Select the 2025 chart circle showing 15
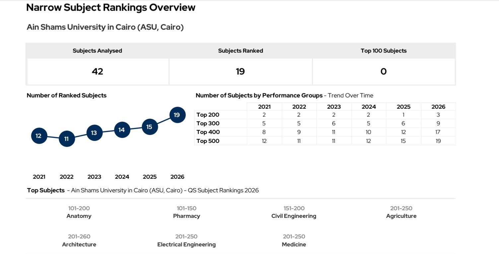Screen dimensions: 499x254 coord(150,127)
